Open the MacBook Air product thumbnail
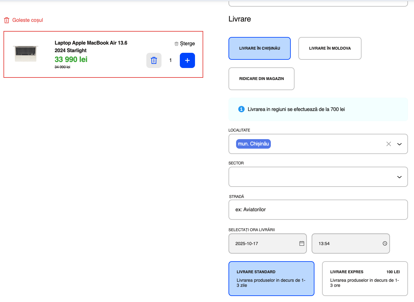Image resolution: width=414 pixels, height=302 pixels. 26,54
